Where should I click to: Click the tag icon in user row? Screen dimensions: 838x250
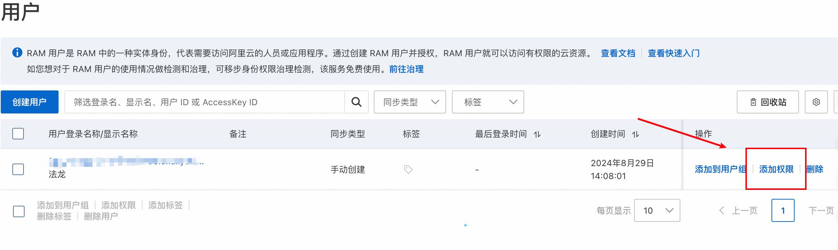[x=408, y=169]
